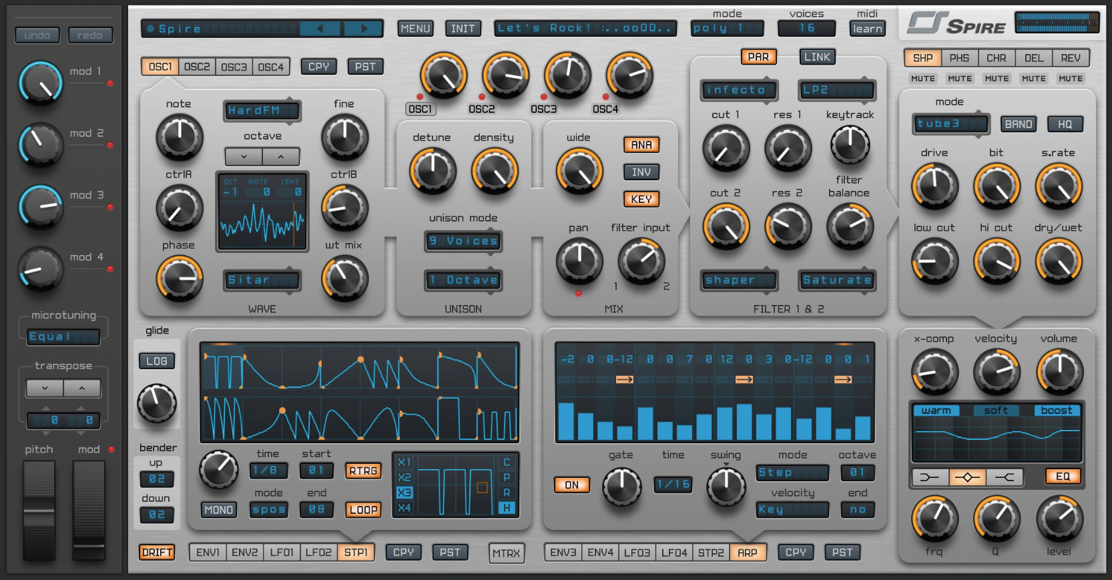Click the undo button
The image size is (1112, 580).
[37, 35]
